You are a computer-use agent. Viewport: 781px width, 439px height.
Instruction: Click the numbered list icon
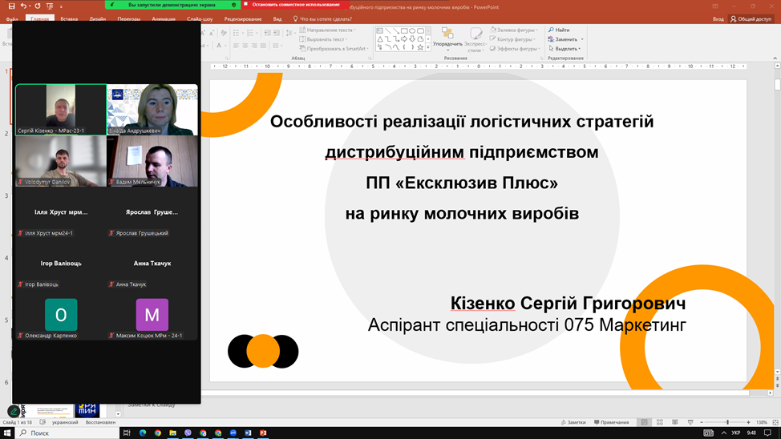point(252,33)
